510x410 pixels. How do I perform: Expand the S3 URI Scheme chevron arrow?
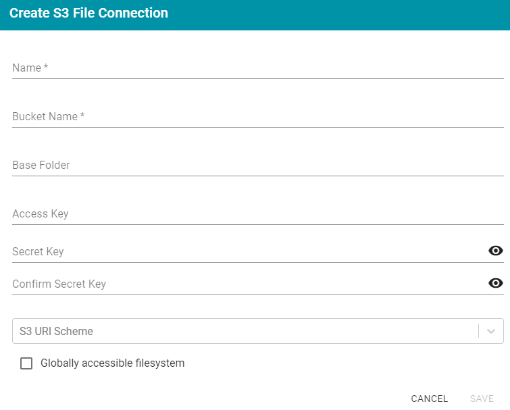[x=491, y=332]
